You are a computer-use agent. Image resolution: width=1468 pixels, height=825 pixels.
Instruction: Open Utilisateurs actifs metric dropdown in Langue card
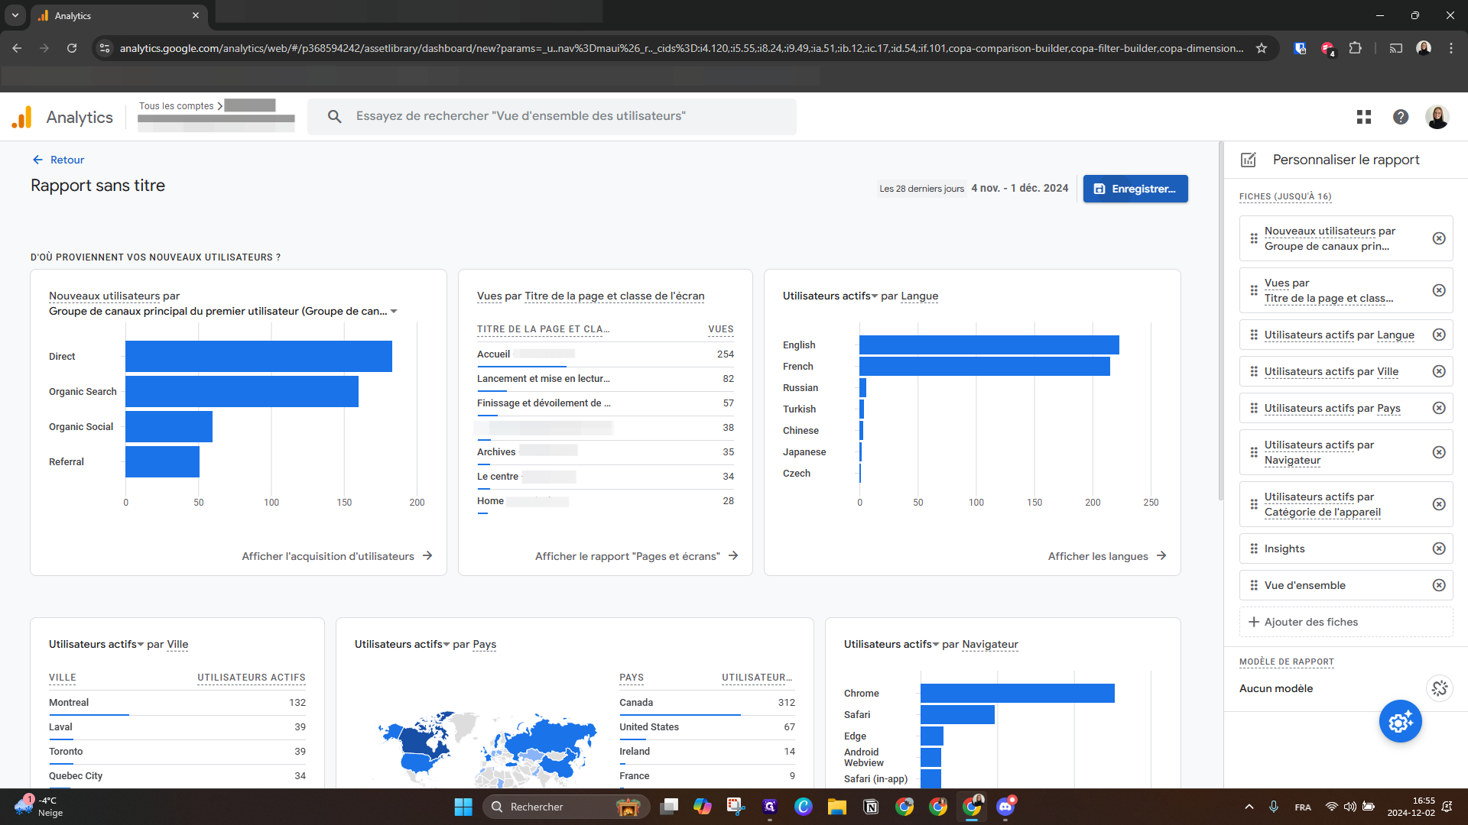(875, 296)
